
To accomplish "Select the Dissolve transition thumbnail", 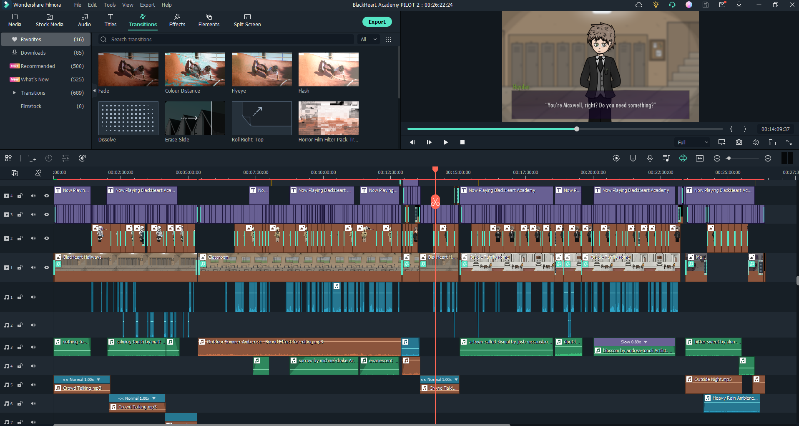I will [x=128, y=118].
